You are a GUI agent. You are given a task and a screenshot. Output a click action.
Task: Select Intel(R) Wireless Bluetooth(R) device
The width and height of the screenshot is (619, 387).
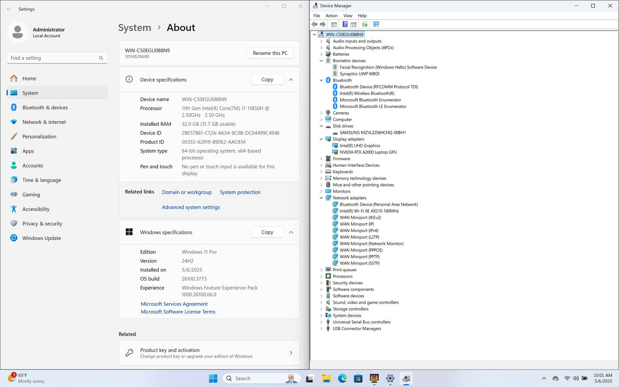click(x=367, y=94)
